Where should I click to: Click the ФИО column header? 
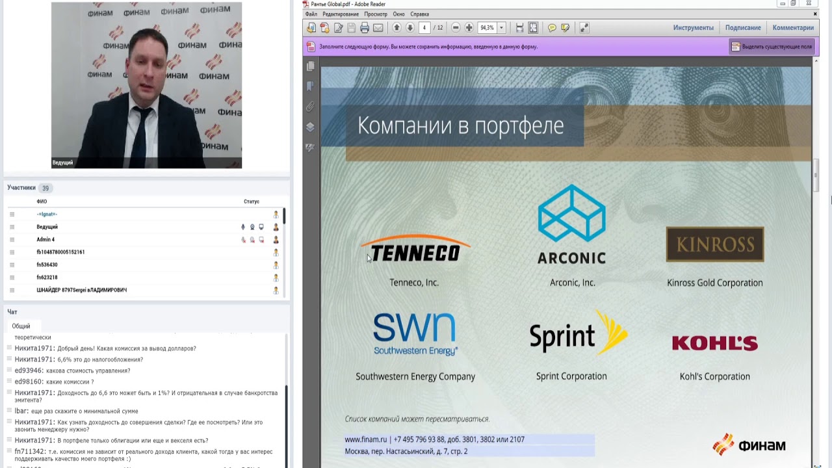(42, 201)
